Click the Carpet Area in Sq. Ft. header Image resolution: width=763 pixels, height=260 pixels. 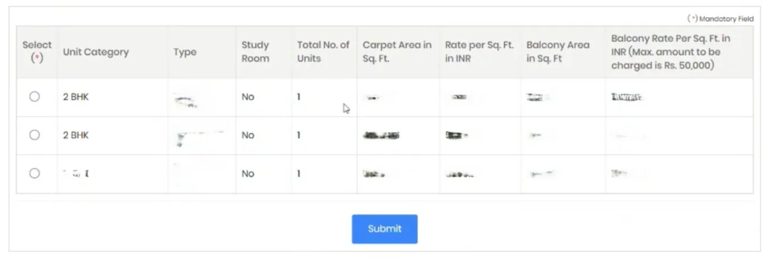pyautogui.click(x=397, y=51)
